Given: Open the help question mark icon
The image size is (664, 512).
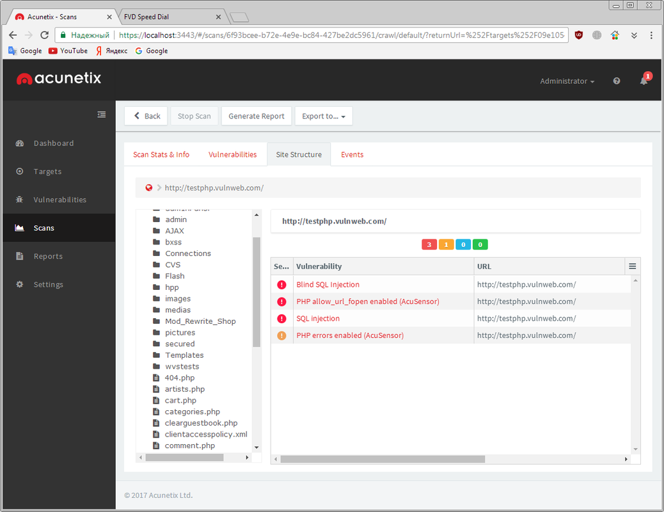Looking at the screenshot, I should pyautogui.click(x=617, y=81).
